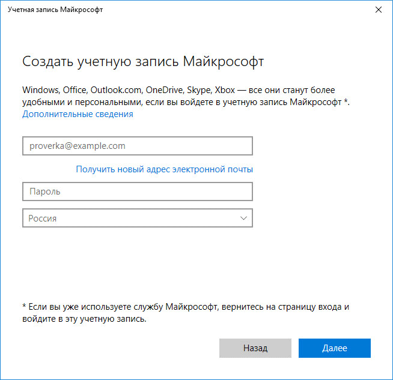Viewport: 393px width, 380px height.
Task: Click heading Создать учетную запись Майкрософт
Action: pos(143,62)
